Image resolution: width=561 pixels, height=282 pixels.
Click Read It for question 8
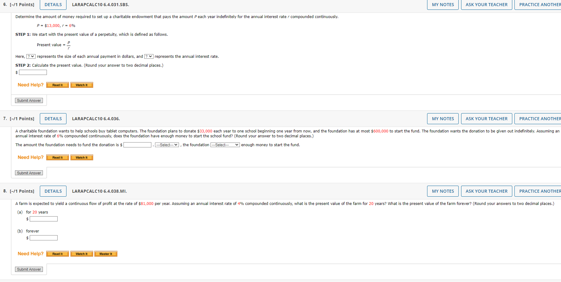pyautogui.click(x=57, y=254)
